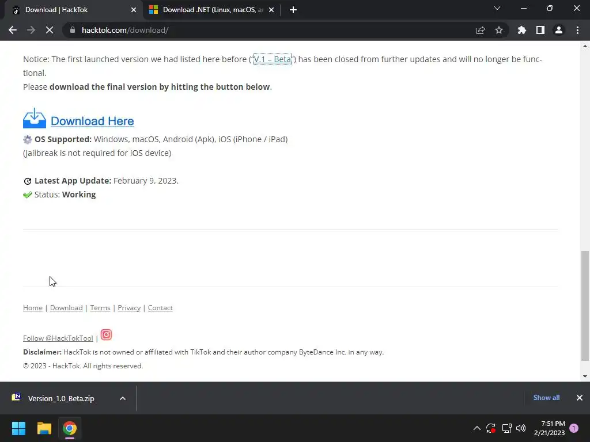Click the page vertical scrollbar thumb
Image resolution: width=590 pixels, height=442 pixels.
(585, 306)
